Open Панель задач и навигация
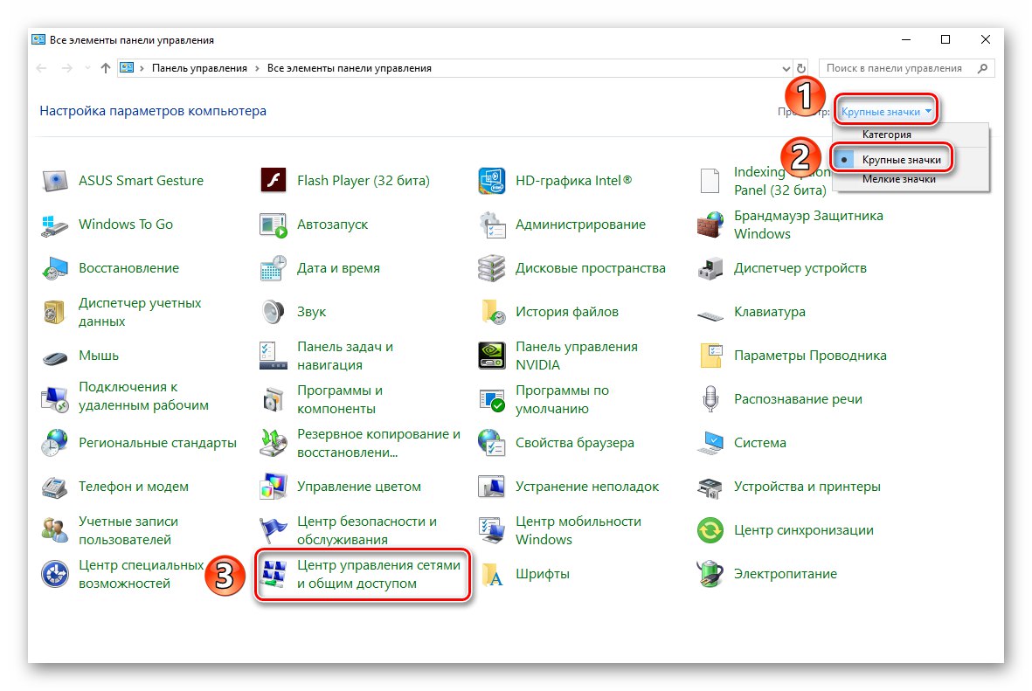 345,356
